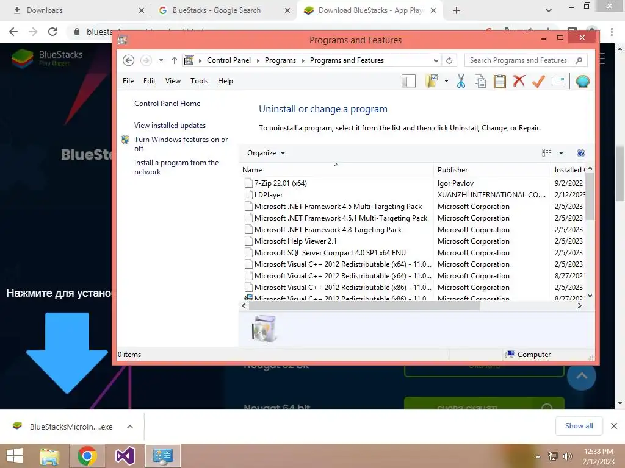Open Control Panel Home link
625x468 pixels.
167,104
